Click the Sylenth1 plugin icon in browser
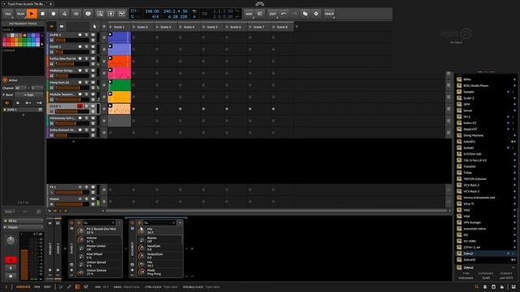This screenshot has width=520, height=292. point(459,142)
